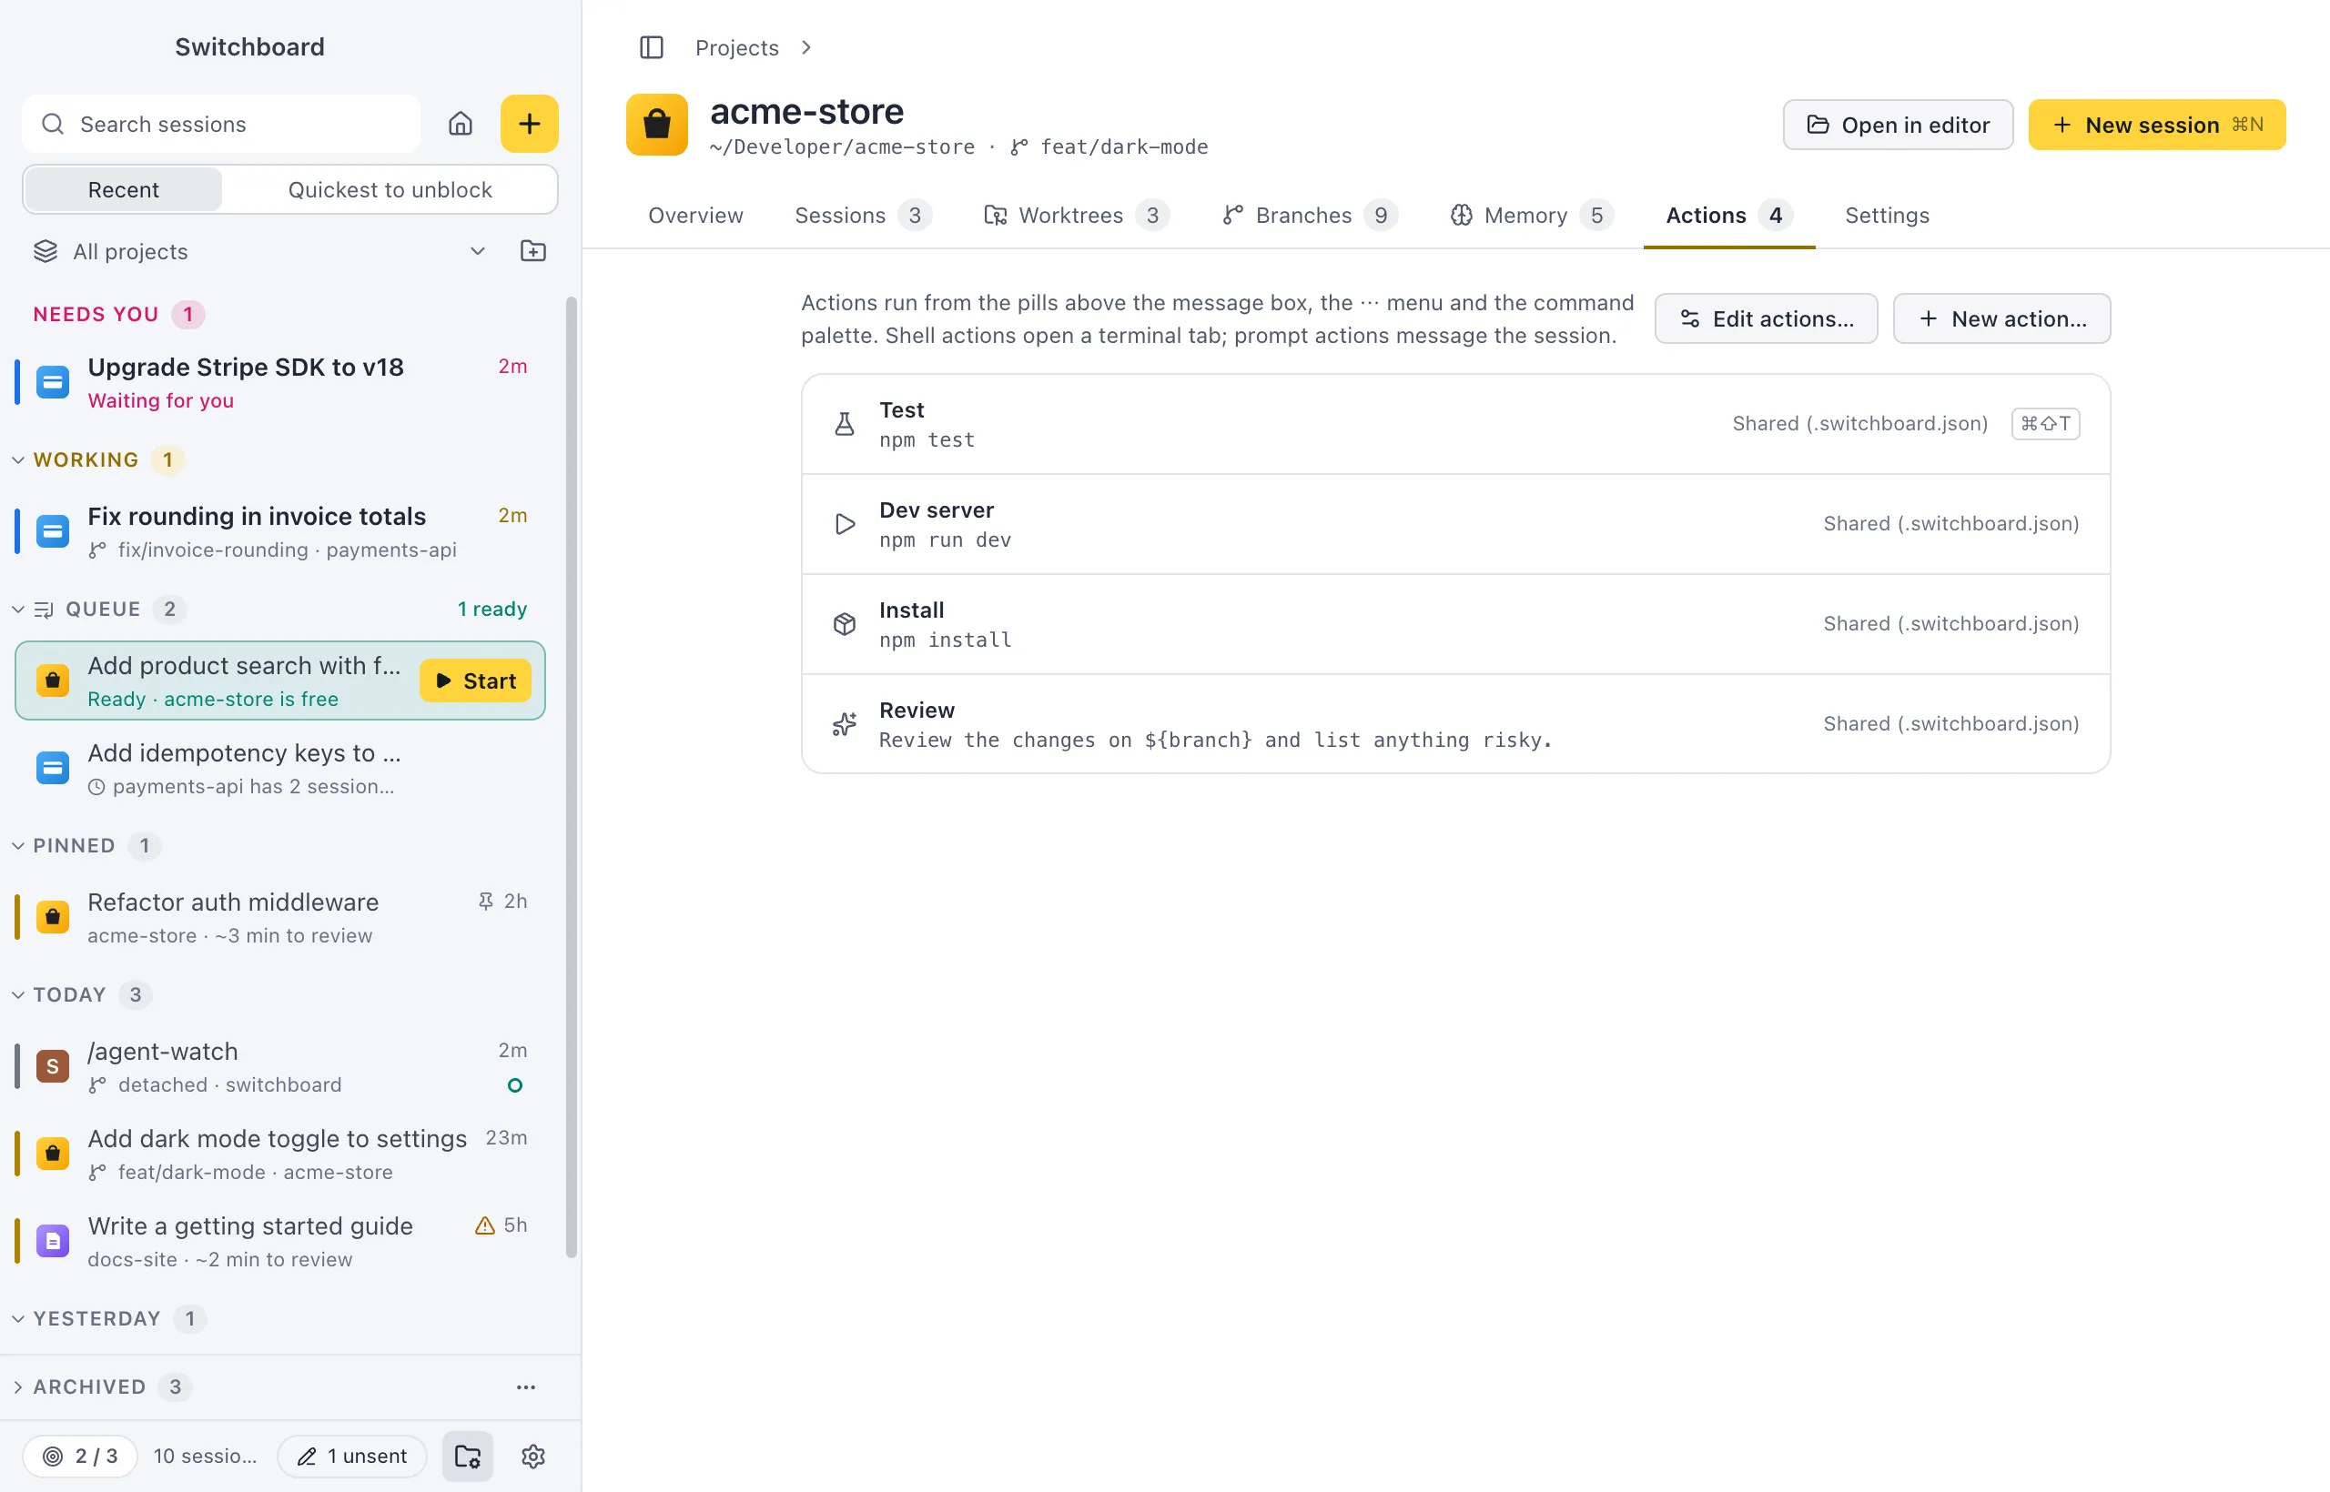
Task: Collapse the YESTERDAY section
Action: [17, 1318]
